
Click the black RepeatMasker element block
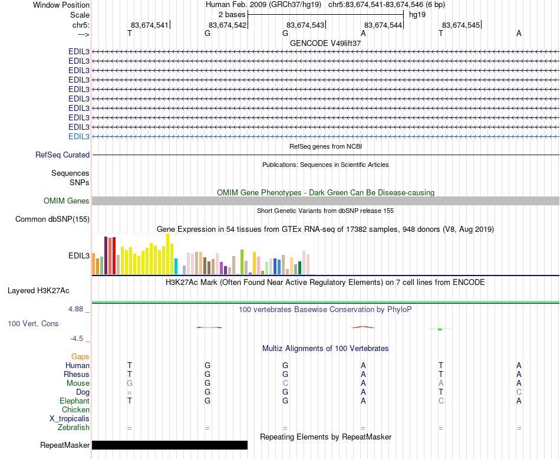click(170, 445)
